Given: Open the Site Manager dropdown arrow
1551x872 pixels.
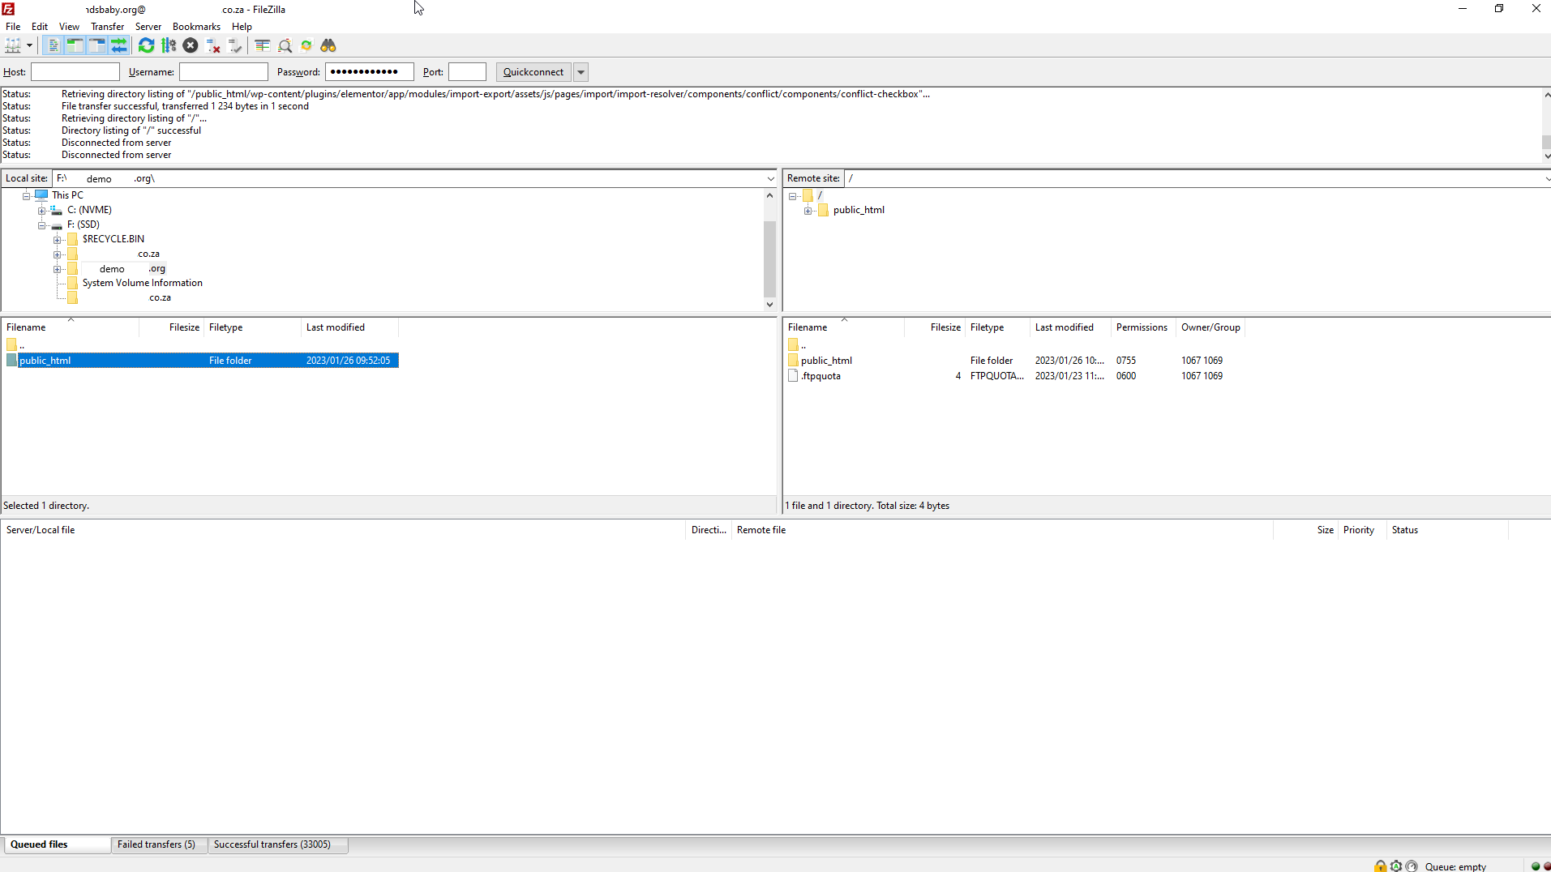Looking at the screenshot, I should 29,45.
